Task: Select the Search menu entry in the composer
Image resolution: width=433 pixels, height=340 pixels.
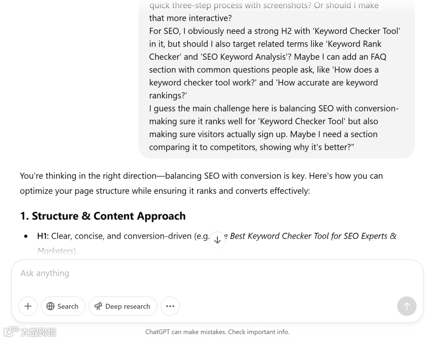Action: pos(63,306)
